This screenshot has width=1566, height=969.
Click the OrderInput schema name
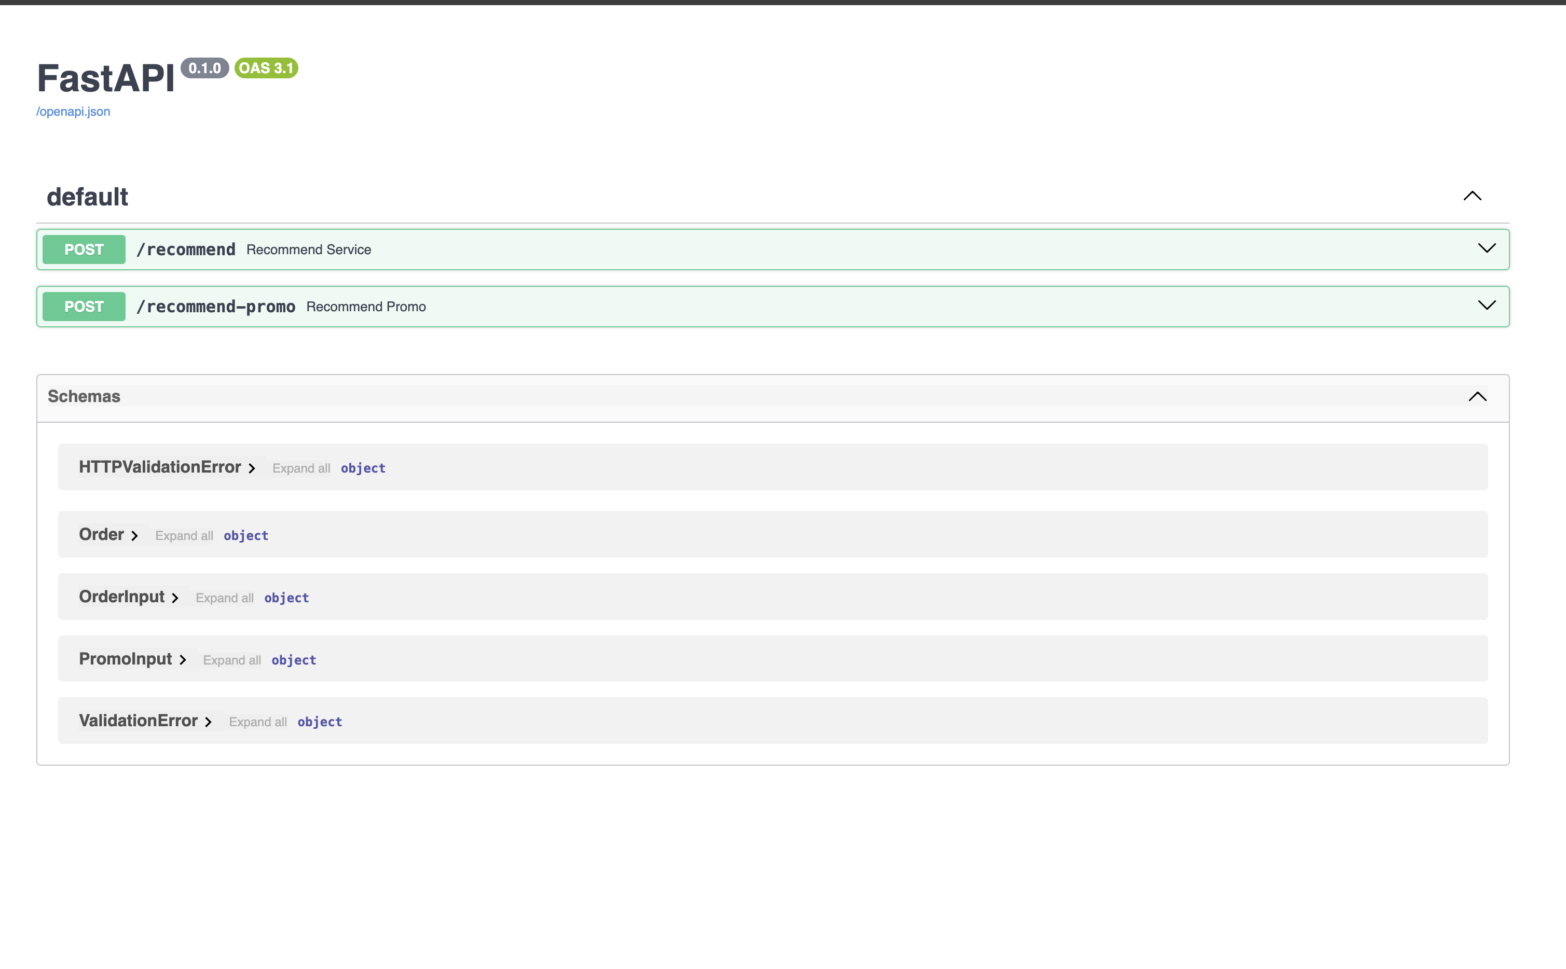click(x=122, y=597)
